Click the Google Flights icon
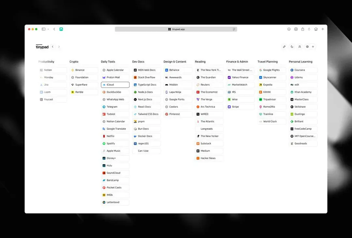The height and width of the screenshot is (238, 352). click(261, 70)
